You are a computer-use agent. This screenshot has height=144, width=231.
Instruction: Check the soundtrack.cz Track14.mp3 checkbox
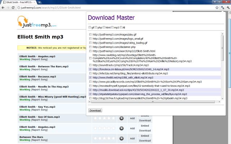point(90,65)
